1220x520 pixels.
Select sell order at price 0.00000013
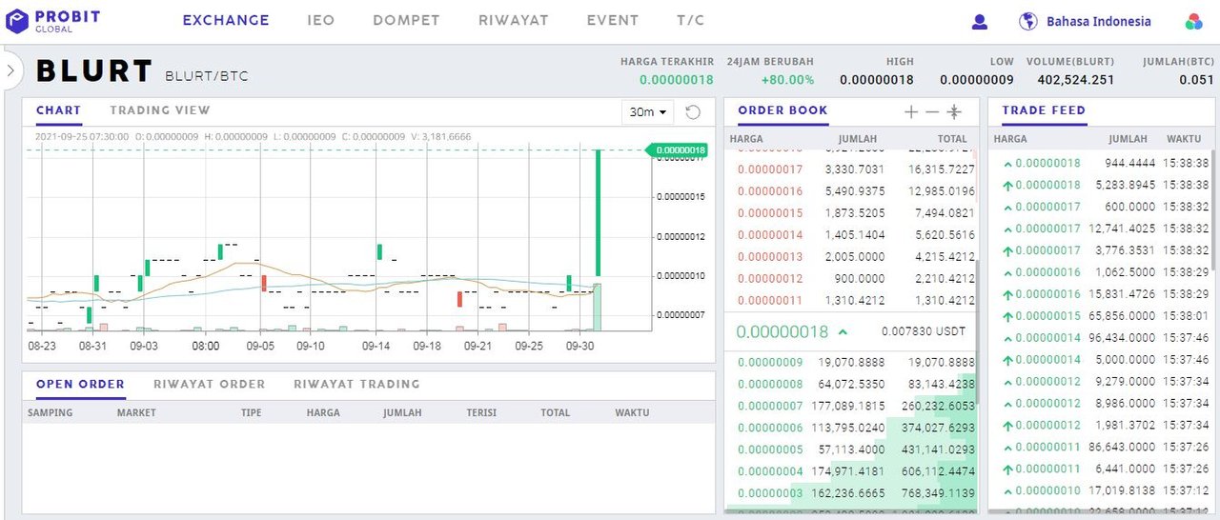[850, 257]
